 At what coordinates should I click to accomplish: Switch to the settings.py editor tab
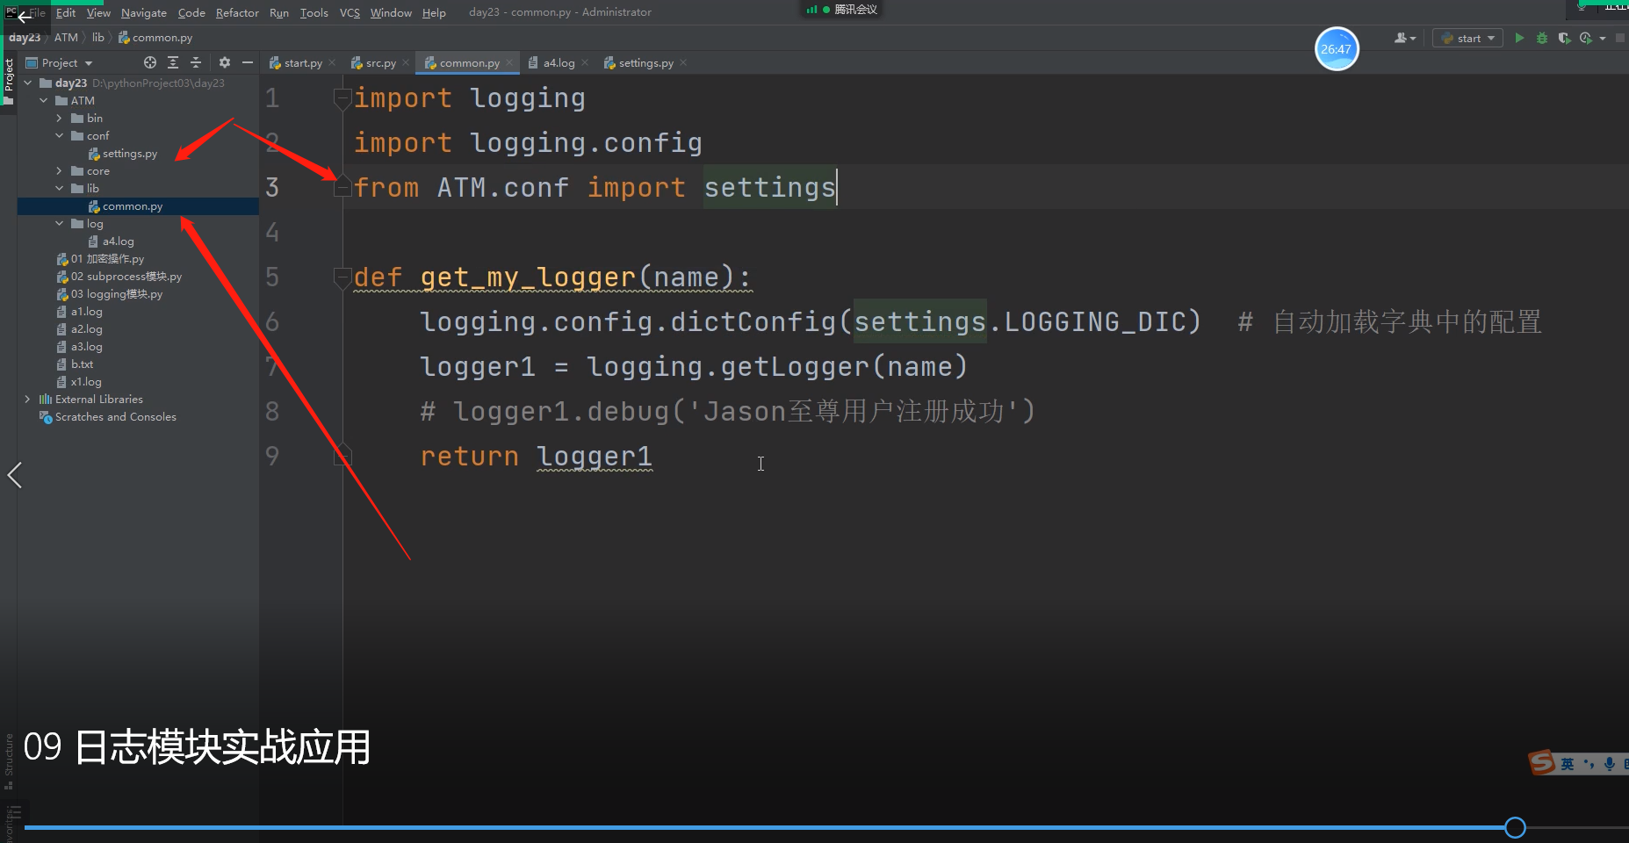[645, 63]
